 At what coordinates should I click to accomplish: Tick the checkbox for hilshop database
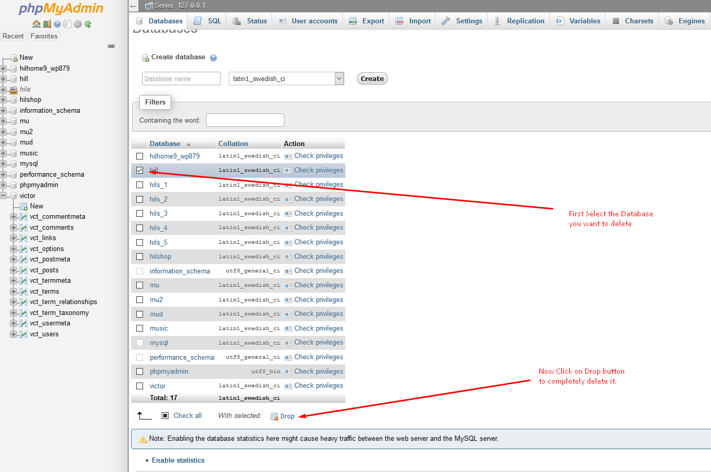pyautogui.click(x=139, y=256)
